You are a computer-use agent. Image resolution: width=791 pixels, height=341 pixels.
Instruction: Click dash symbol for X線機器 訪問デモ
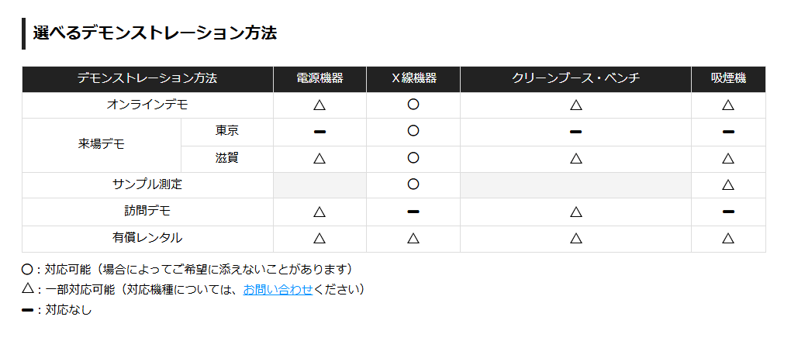pos(413,212)
